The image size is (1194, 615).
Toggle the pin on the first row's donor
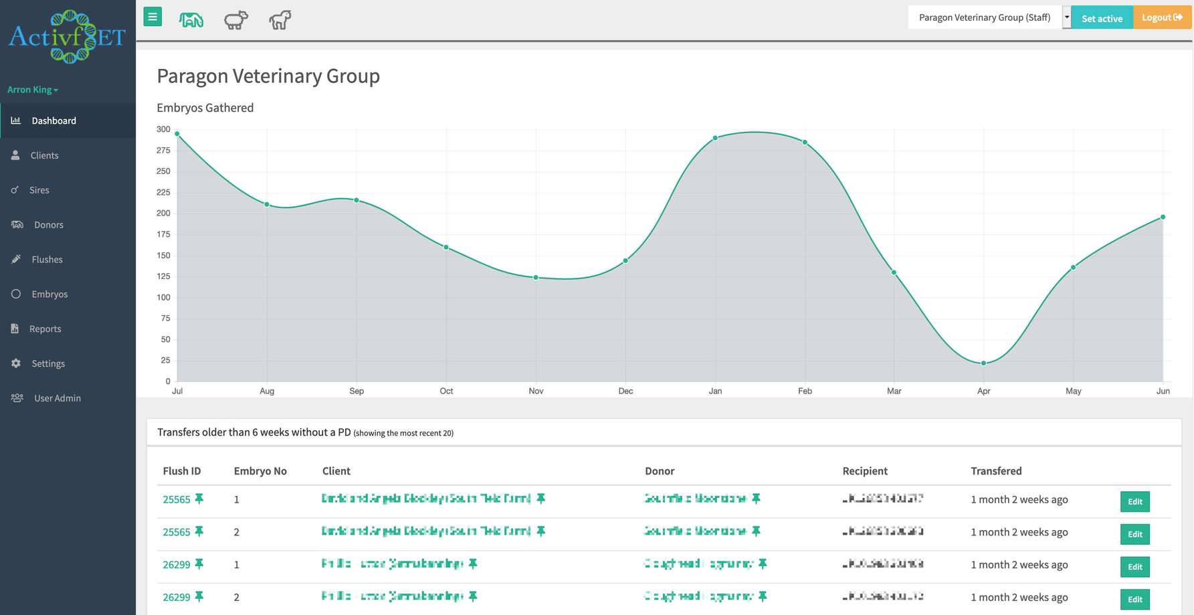(757, 498)
